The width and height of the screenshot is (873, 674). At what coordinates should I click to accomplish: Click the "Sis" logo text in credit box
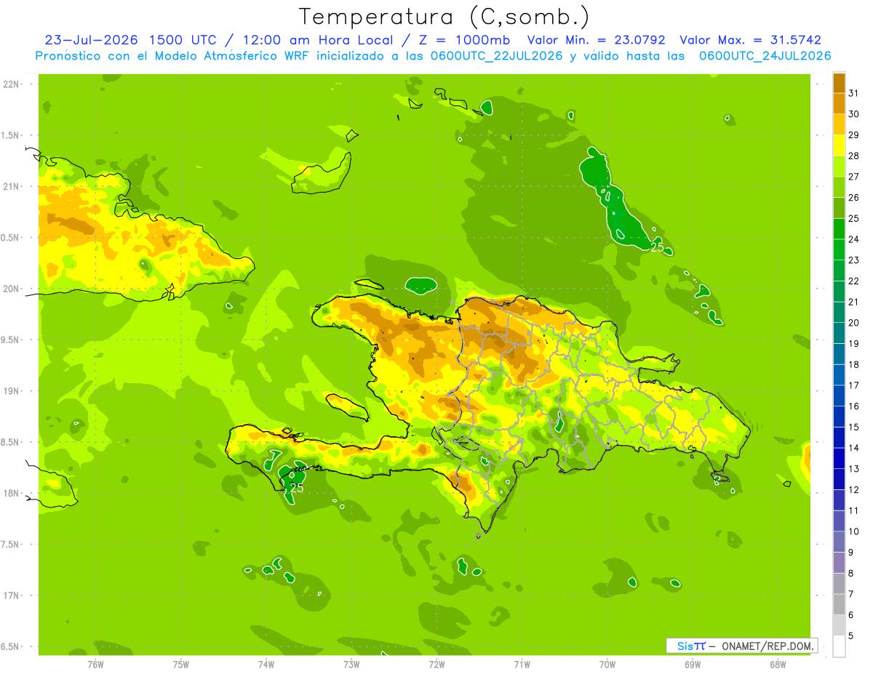point(685,646)
